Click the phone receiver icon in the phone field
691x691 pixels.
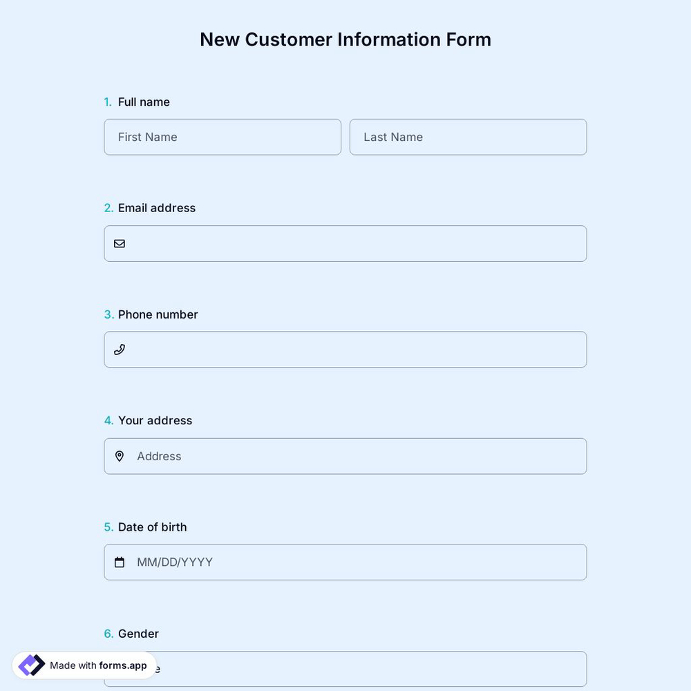[119, 349]
